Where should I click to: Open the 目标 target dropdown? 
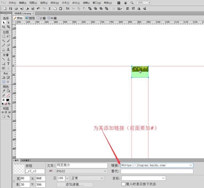[x=163, y=178]
